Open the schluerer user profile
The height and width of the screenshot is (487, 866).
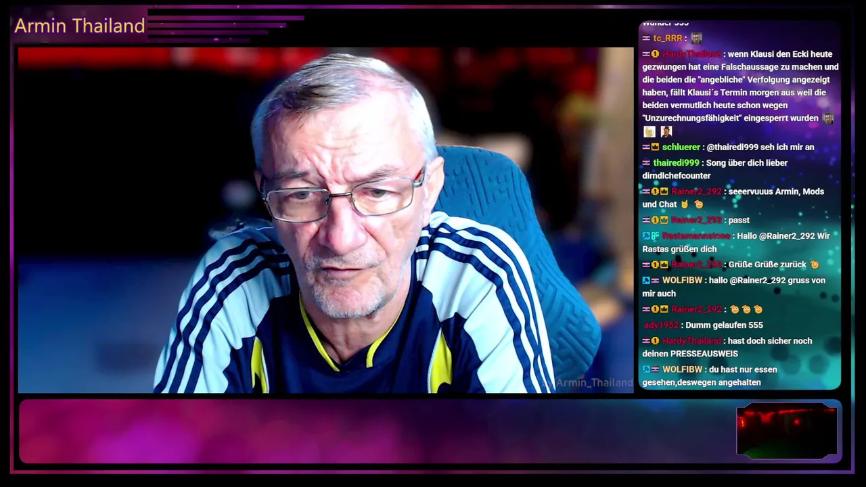point(681,147)
